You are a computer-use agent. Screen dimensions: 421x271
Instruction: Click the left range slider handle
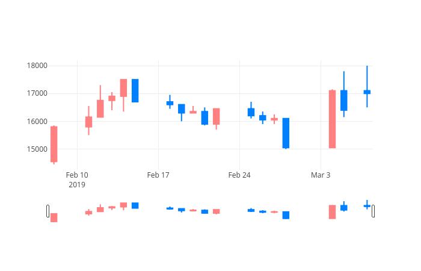tap(48, 211)
